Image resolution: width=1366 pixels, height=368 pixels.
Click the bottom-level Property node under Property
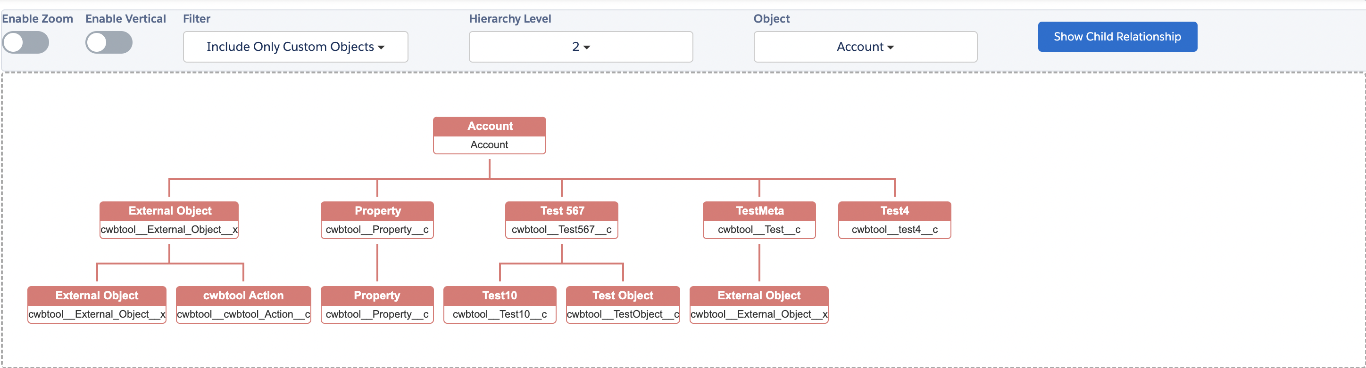click(x=377, y=304)
